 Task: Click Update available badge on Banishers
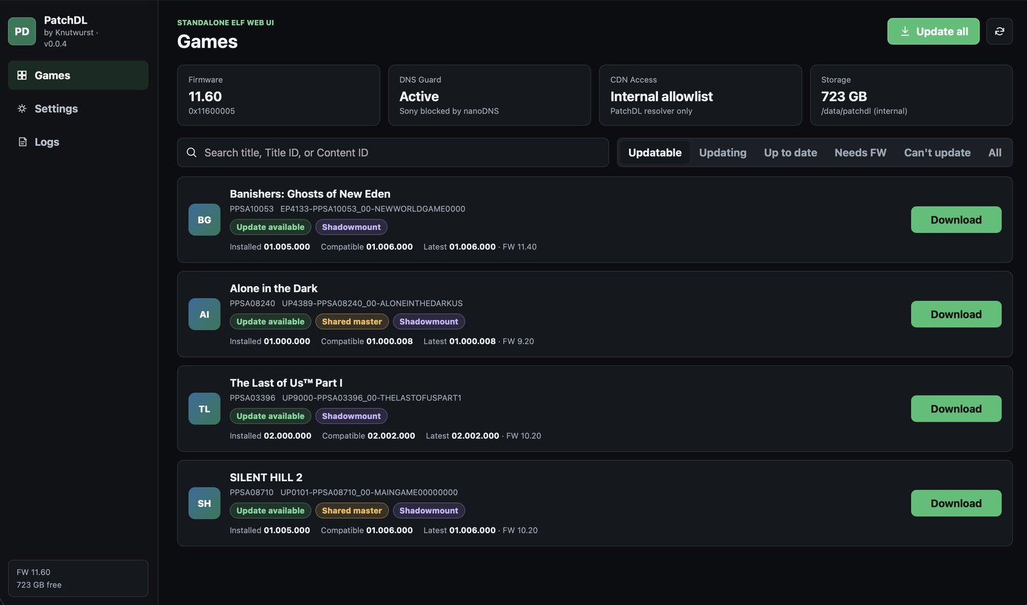[x=270, y=227]
